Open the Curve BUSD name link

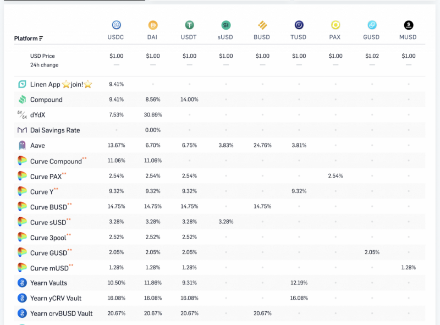tap(48, 207)
